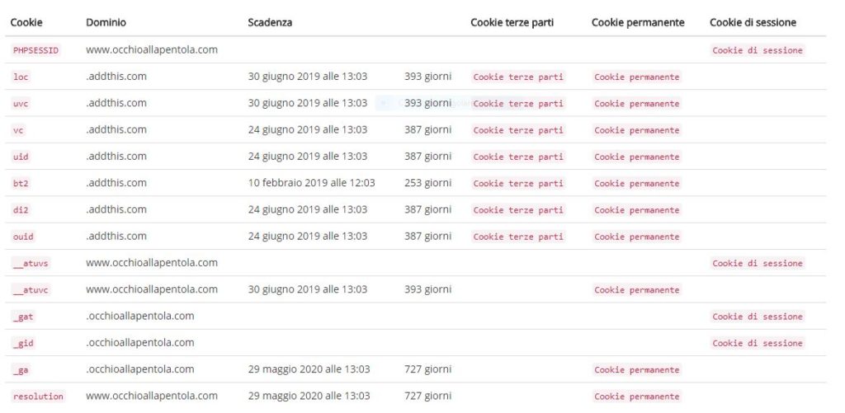Click the 10 febbraio 2019 expiry date
This screenshot has height=413, width=845.
(x=311, y=183)
